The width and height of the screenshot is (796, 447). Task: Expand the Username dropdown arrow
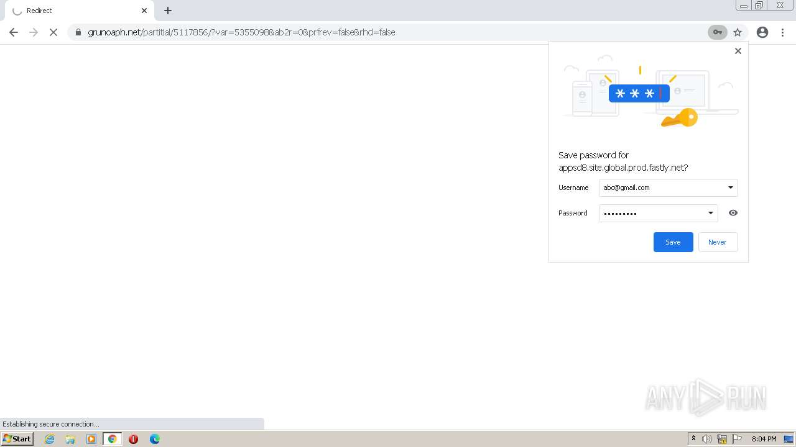click(731, 187)
